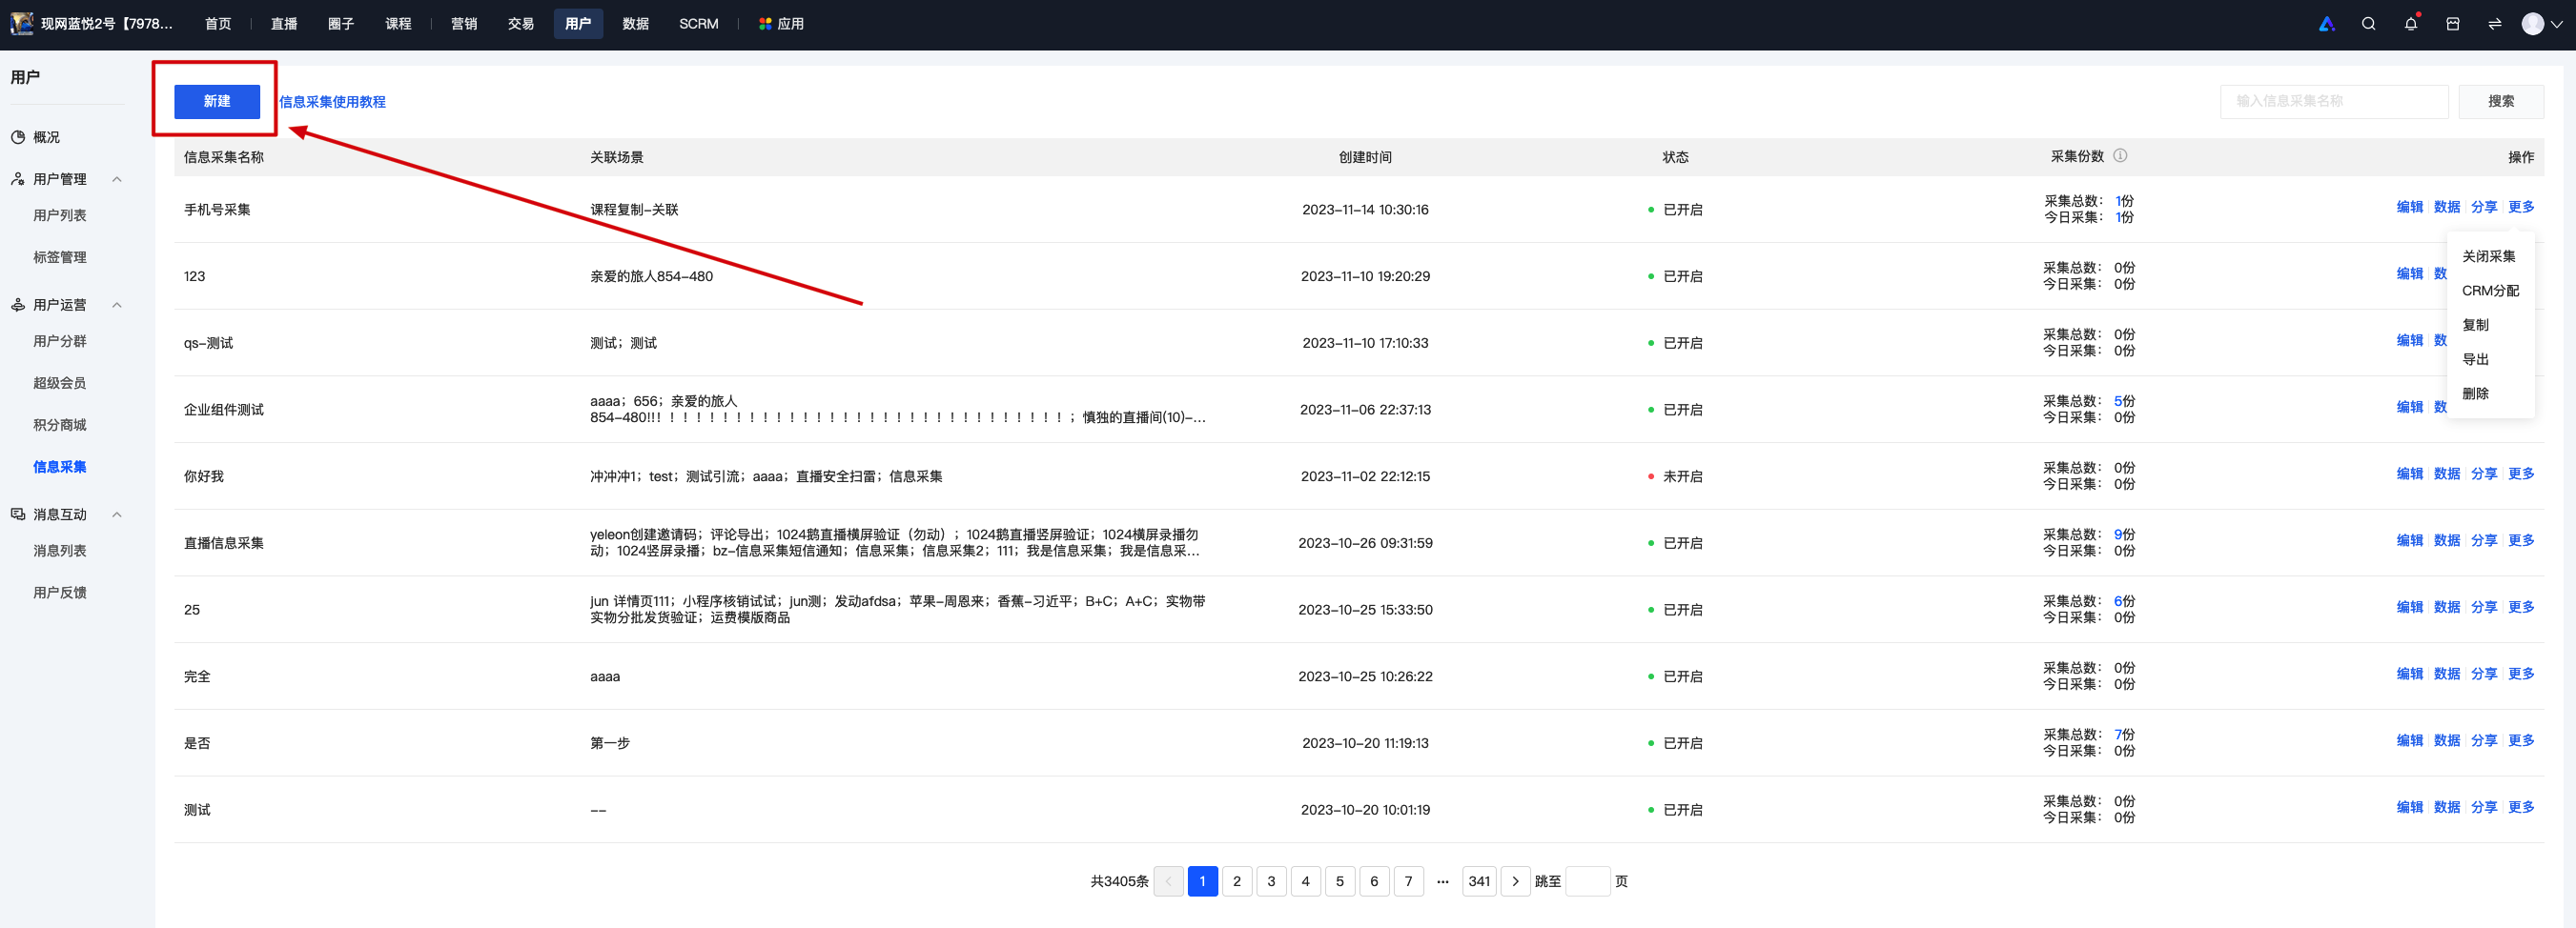Open the 圈子 top navigation tab
This screenshot has height=928, width=2576.
(341, 24)
